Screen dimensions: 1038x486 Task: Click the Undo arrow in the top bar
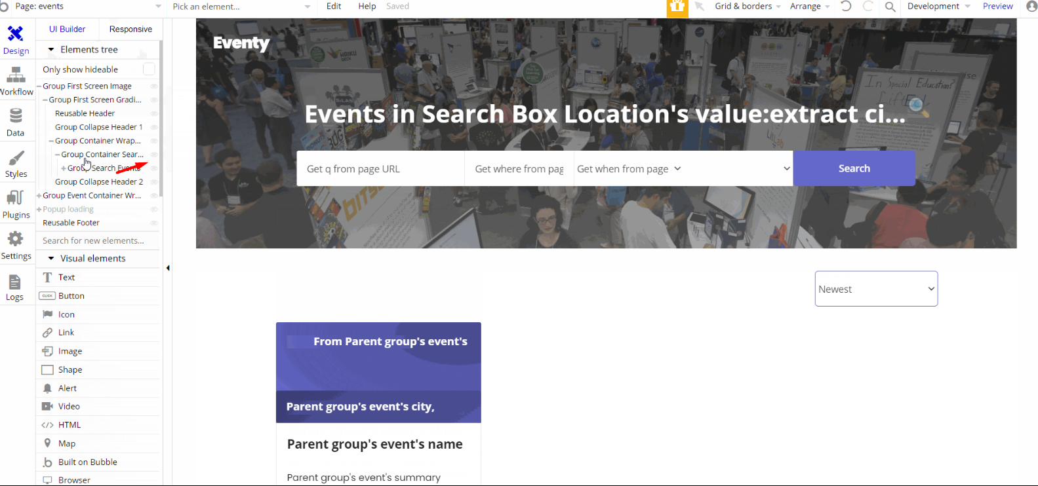click(846, 7)
